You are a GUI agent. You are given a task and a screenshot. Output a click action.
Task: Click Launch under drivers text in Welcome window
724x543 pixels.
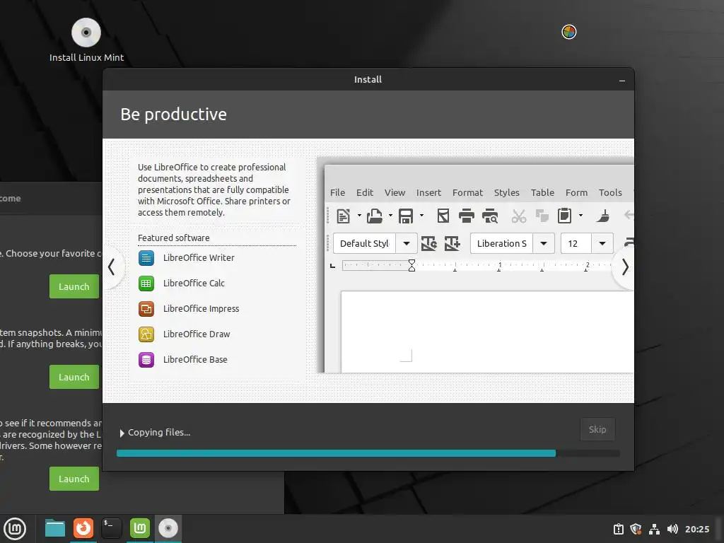74,479
